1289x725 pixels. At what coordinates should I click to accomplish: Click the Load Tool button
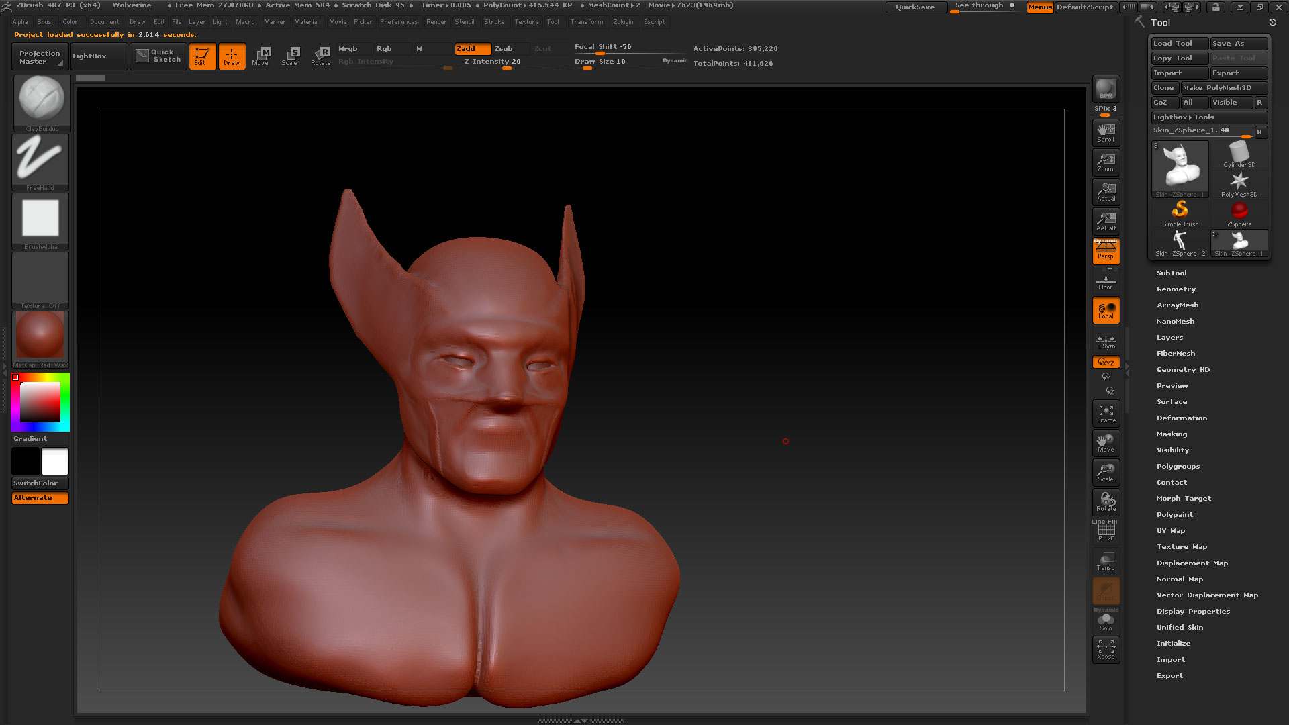pyautogui.click(x=1180, y=44)
